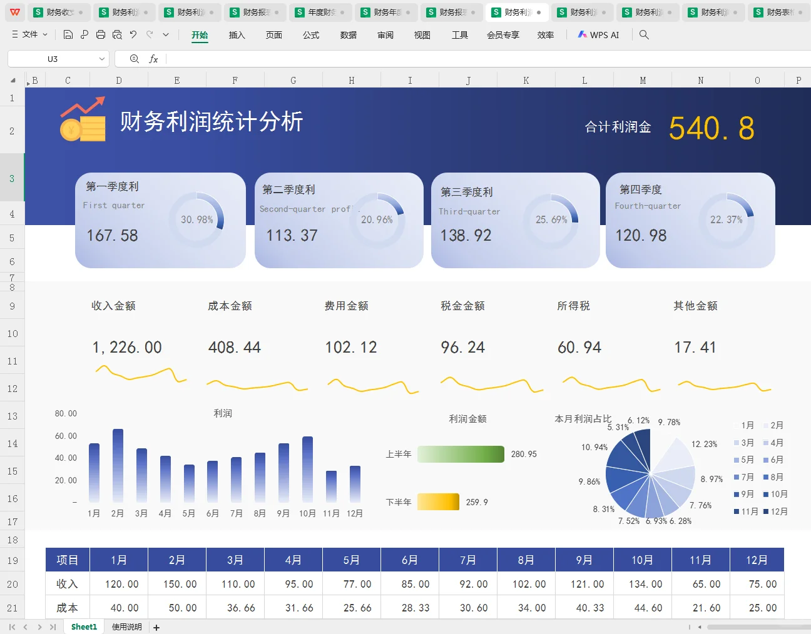
Task: Open the Export to PDF icon
Action: point(84,35)
